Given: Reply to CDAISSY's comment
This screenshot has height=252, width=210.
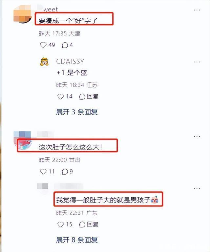Looking at the screenshot, I should click(89, 97).
